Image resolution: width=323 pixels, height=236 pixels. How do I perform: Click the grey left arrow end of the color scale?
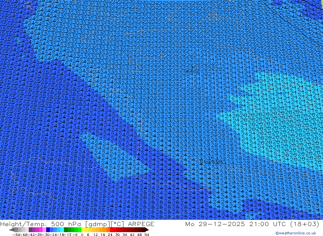coord(12,230)
